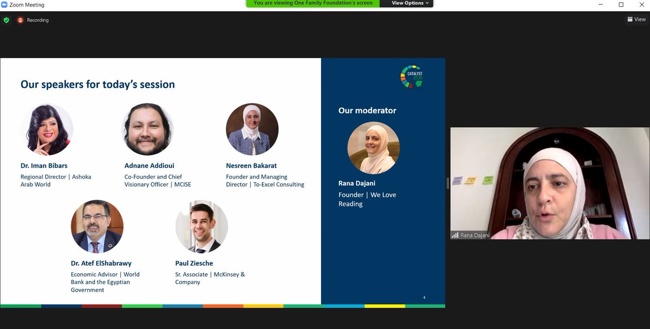Image resolution: width=650 pixels, height=329 pixels.
Task: Click the divider handle between slide and video
Action: click(x=448, y=183)
